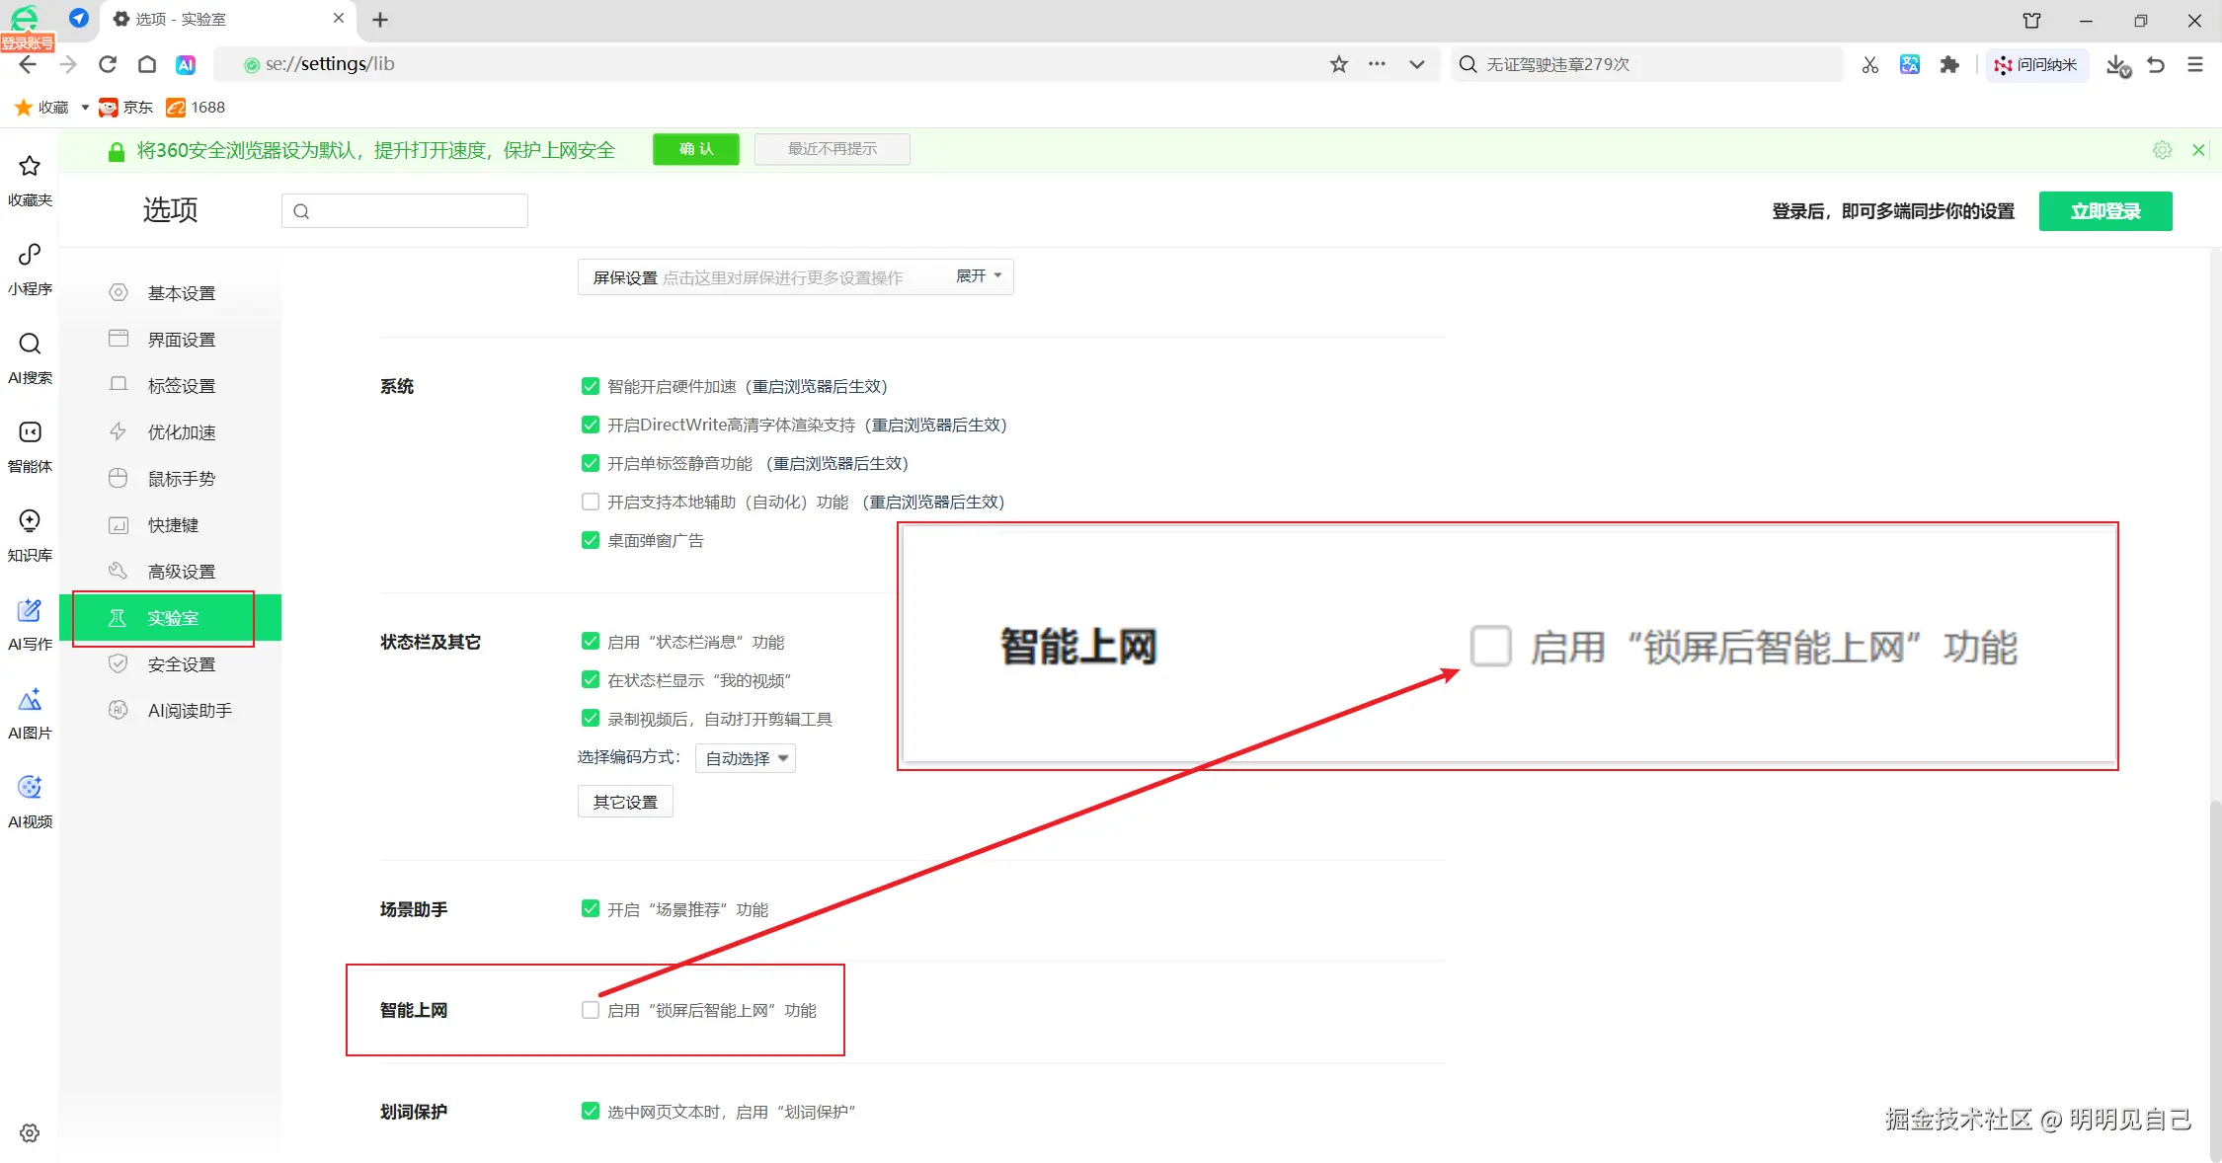Enable 锁屏后智能上网 checkbox
This screenshot has height=1163, width=2222.
(x=591, y=1010)
